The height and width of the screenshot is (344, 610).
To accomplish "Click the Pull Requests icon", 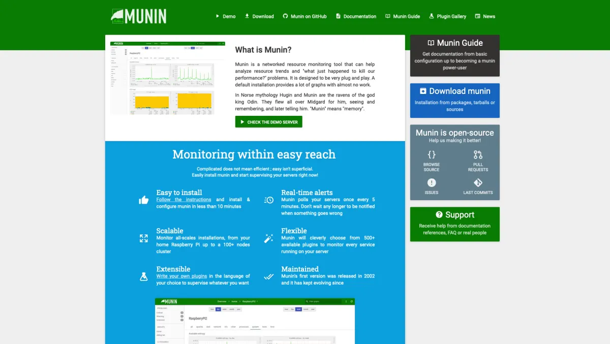I will [x=478, y=154].
